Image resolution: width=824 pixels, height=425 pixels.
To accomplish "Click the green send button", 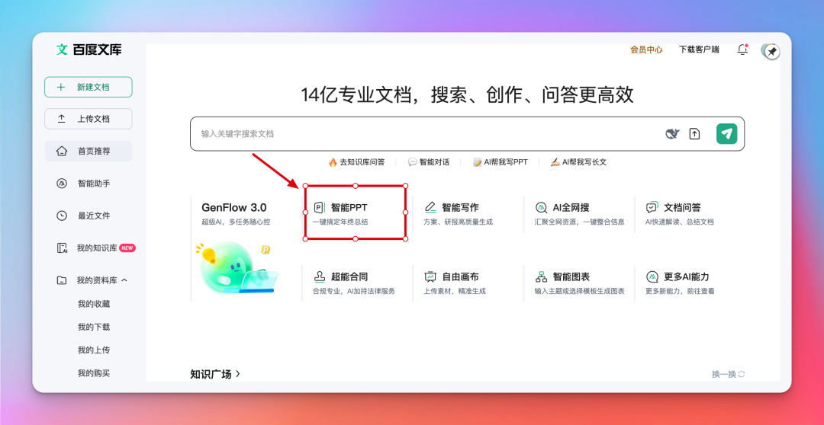I will coord(727,134).
